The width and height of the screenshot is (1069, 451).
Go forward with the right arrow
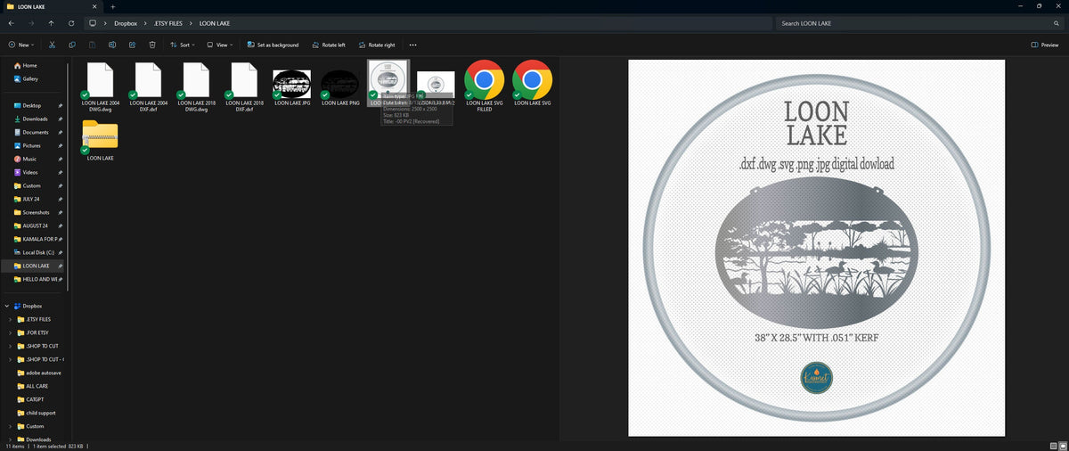pos(31,23)
